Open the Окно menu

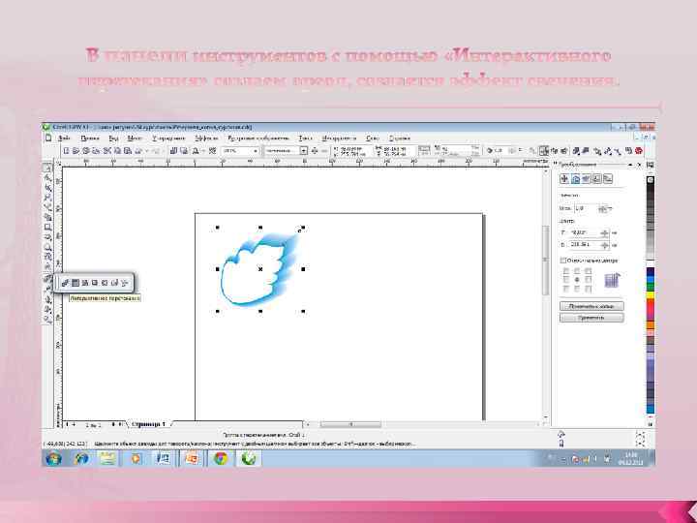(373, 138)
